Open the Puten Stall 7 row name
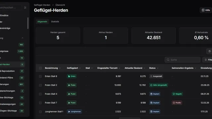Viewport: 212px width, 119px height. tap(51, 103)
